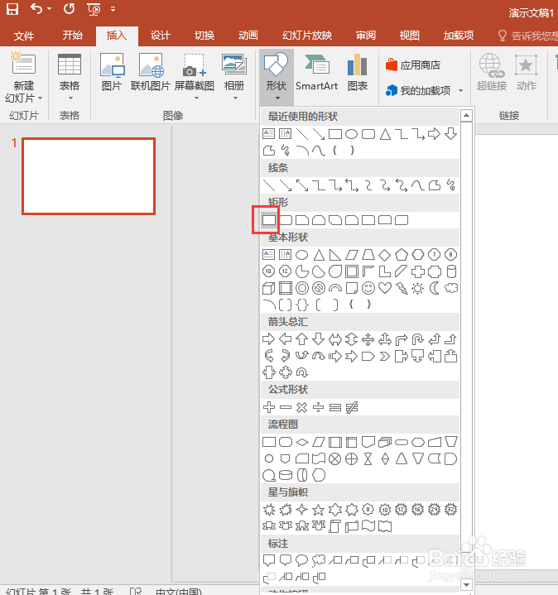Select the multiply sign in 公式形状
This screenshot has width=558, height=595.
[x=302, y=407]
